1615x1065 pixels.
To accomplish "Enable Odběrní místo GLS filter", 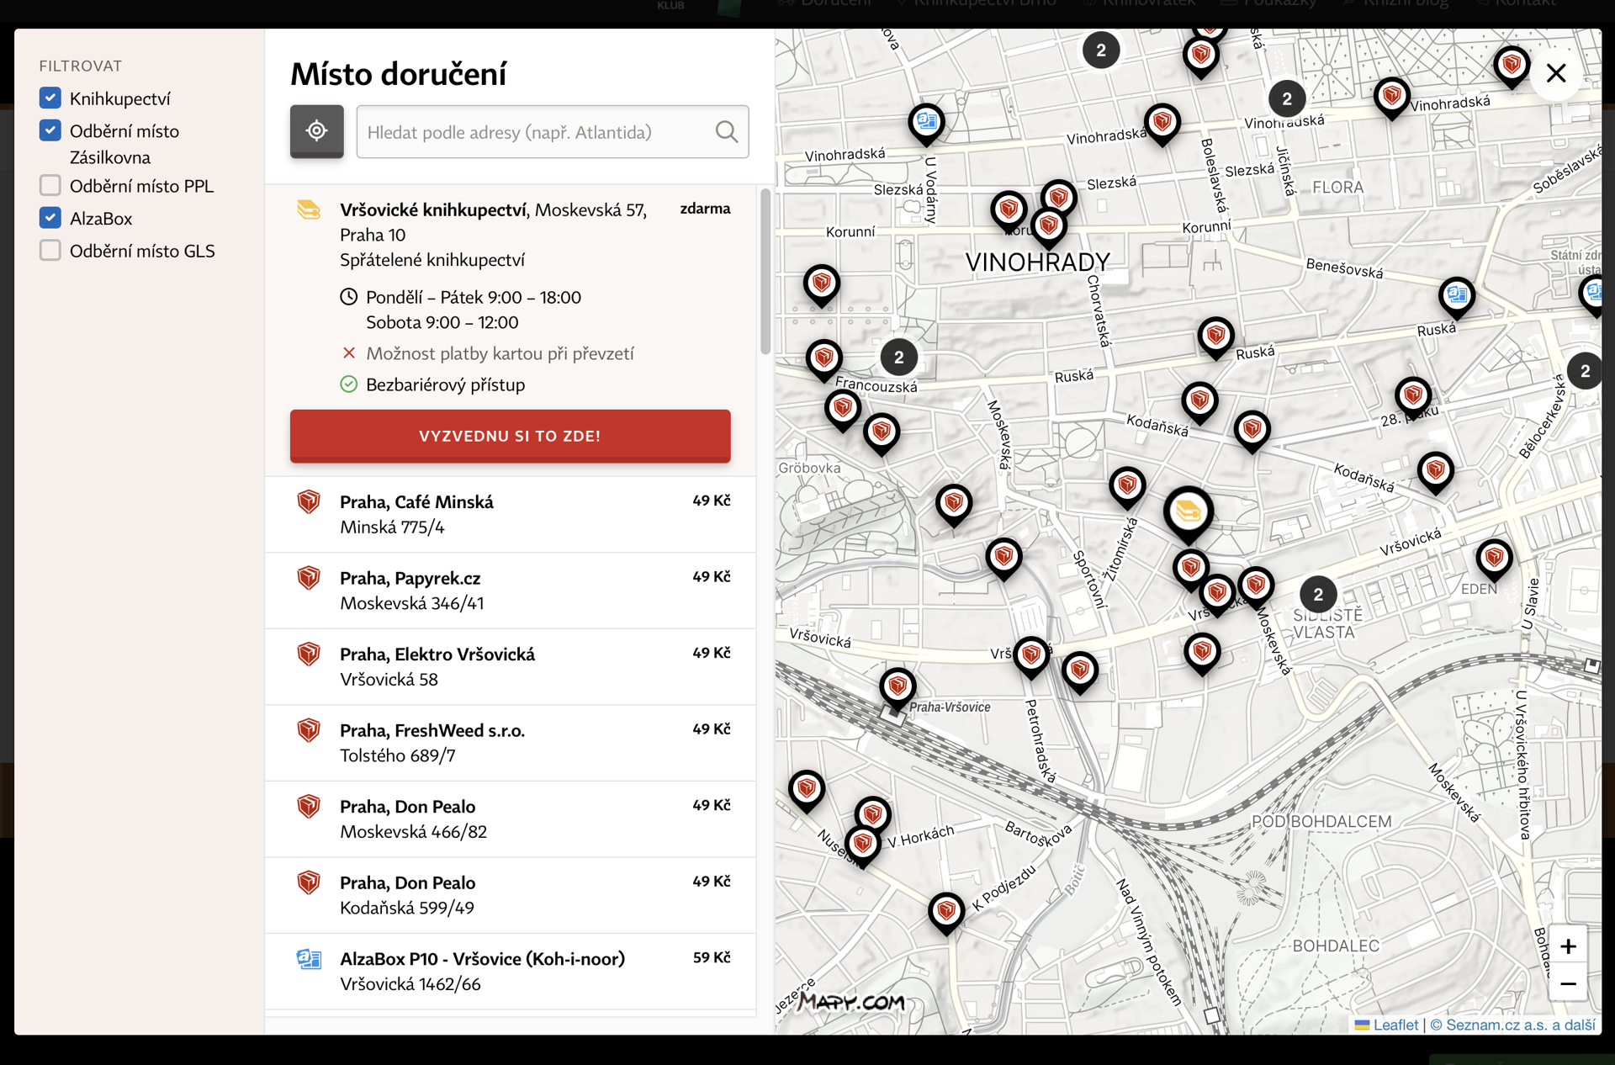I will coord(50,251).
